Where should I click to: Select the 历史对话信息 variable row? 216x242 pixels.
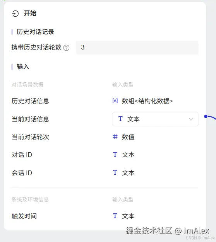(105, 101)
